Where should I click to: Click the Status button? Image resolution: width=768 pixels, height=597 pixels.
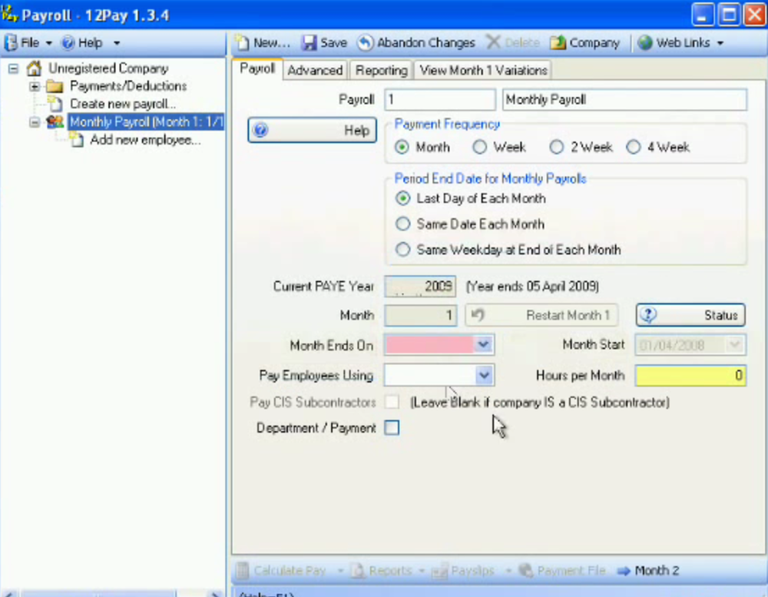pos(690,315)
